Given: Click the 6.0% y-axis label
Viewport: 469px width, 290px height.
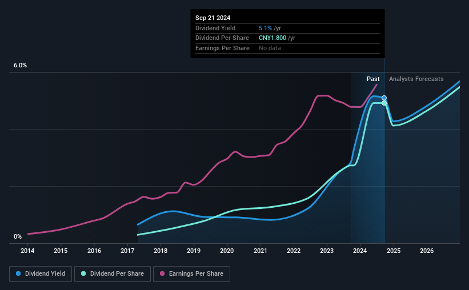Looking at the screenshot, I should coord(21,66).
